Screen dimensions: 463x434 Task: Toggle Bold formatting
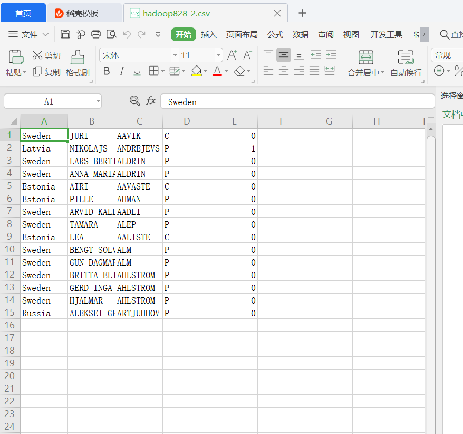coord(107,71)
